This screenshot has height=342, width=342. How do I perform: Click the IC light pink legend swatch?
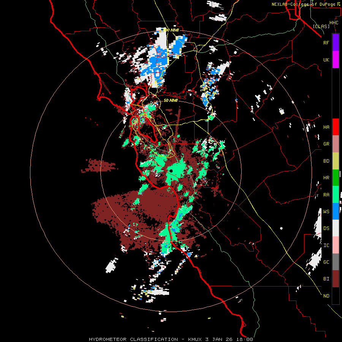point(336,245)
